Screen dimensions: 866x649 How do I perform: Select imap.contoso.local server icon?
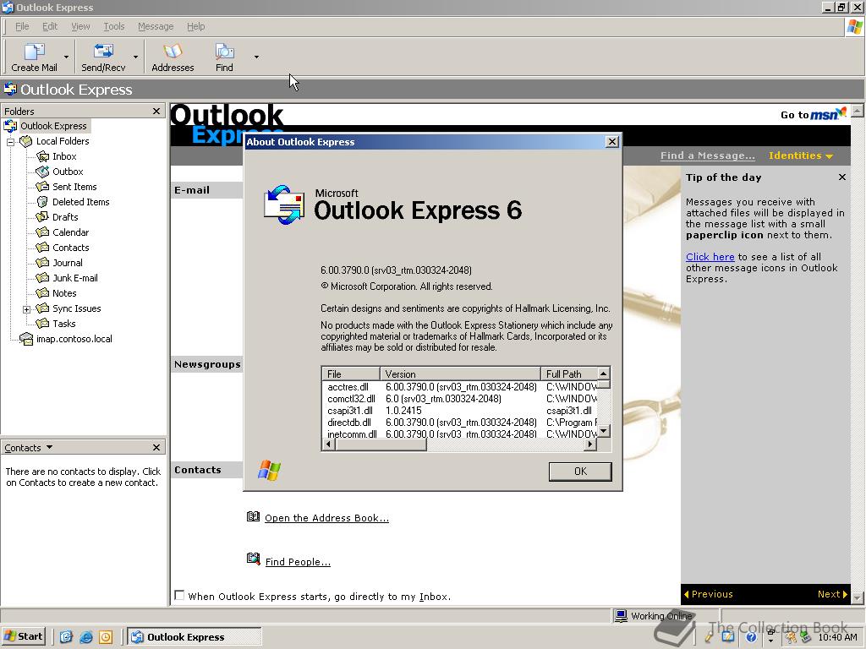tap(26, 339)
